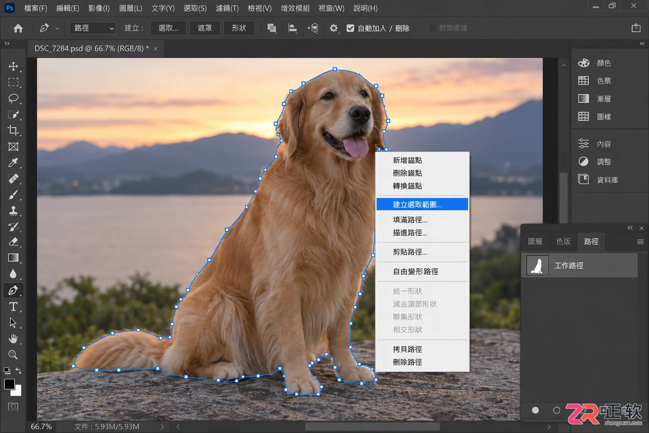
Task: Open the Paths panel hamburger menu
Action: (x=640, y=242)
